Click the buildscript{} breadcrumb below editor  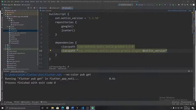pyautogui.click(x=52, y=69)
